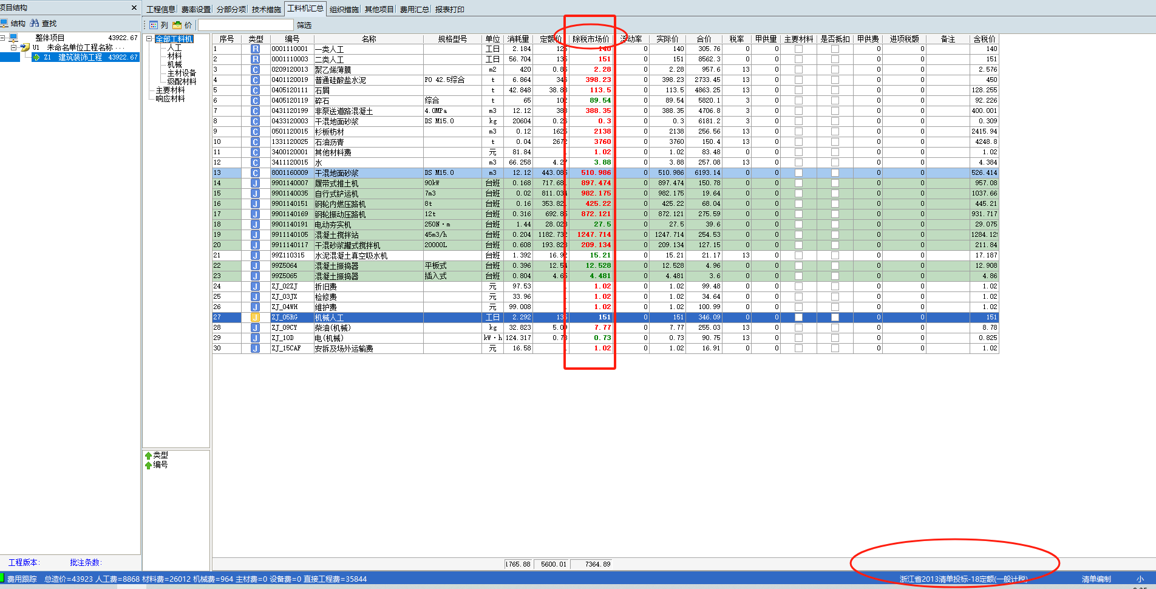This screenshot has height=589, width=1156.
Task: Select the Z1 建筑装饰工程 tree row
Action: tap(86, 57)
